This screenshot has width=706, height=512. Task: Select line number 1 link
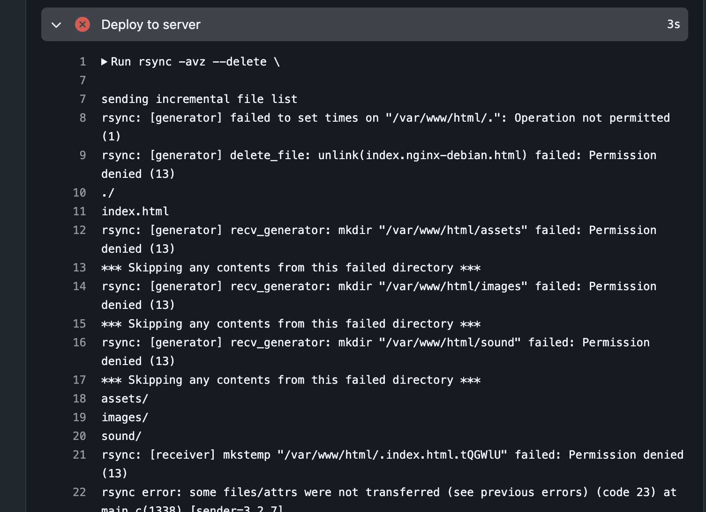[x=83, y=62]
